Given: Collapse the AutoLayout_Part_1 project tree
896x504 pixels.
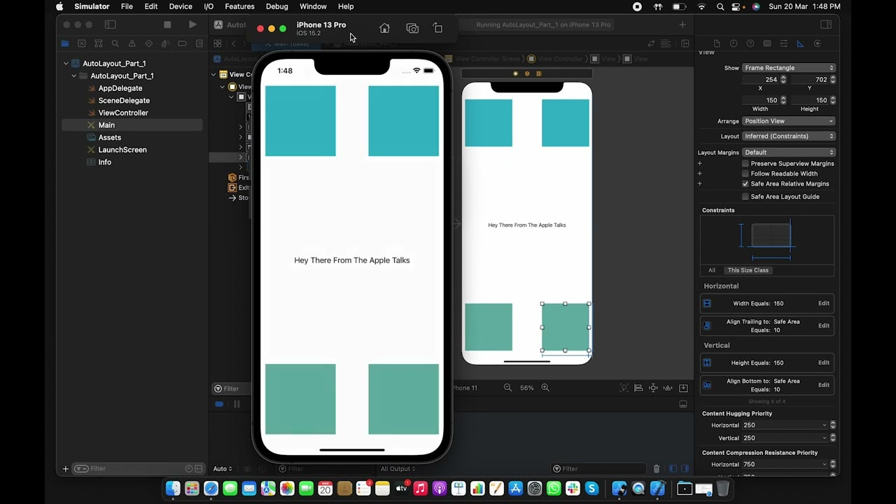Looking at the screenshot, I should (x=66, y=64).
